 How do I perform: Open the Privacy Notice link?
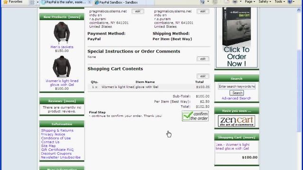point(53,134)
